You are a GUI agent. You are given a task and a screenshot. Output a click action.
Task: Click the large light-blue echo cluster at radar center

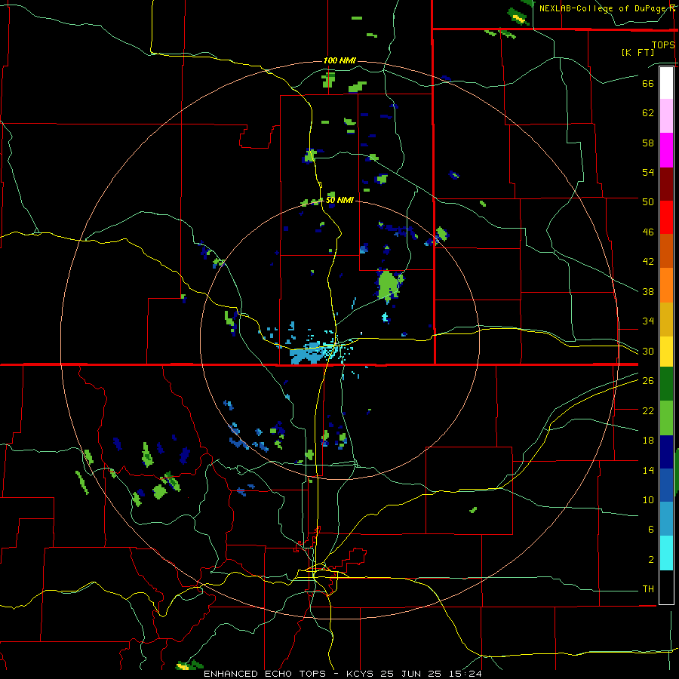point(309,353)
